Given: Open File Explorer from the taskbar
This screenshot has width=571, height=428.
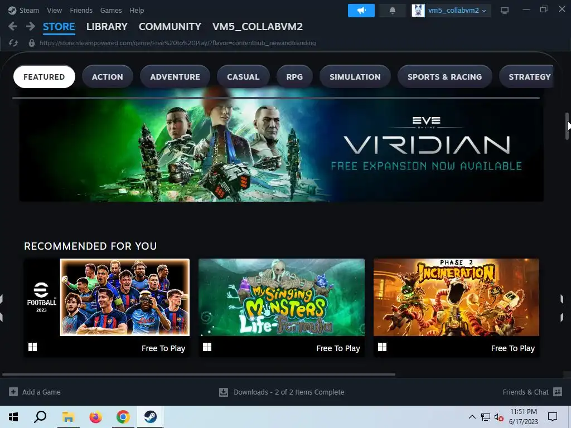Looking at the screenshot, I should pyautogui.click(x=68, y=417).
